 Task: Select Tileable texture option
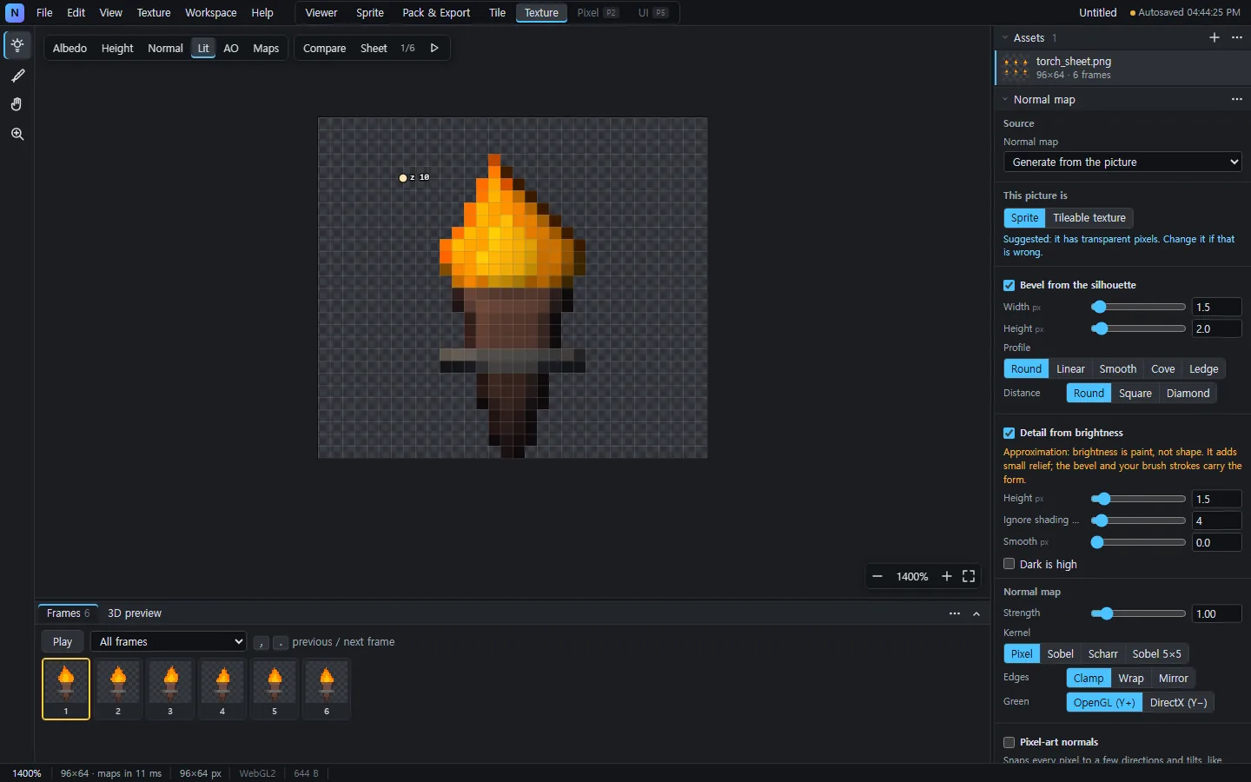coord(1089,218)
